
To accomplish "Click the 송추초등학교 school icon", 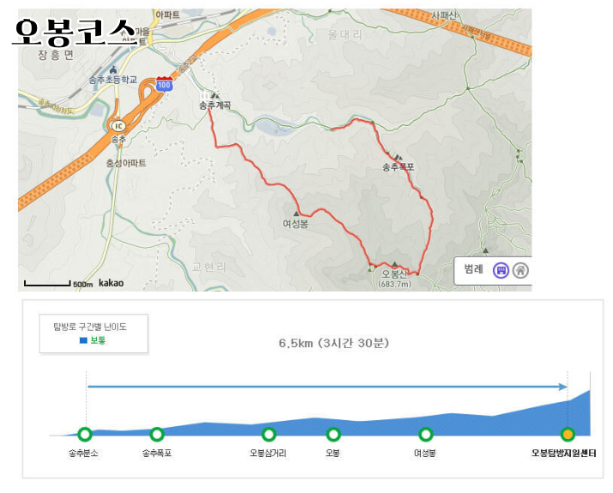I will coord(114,69).
